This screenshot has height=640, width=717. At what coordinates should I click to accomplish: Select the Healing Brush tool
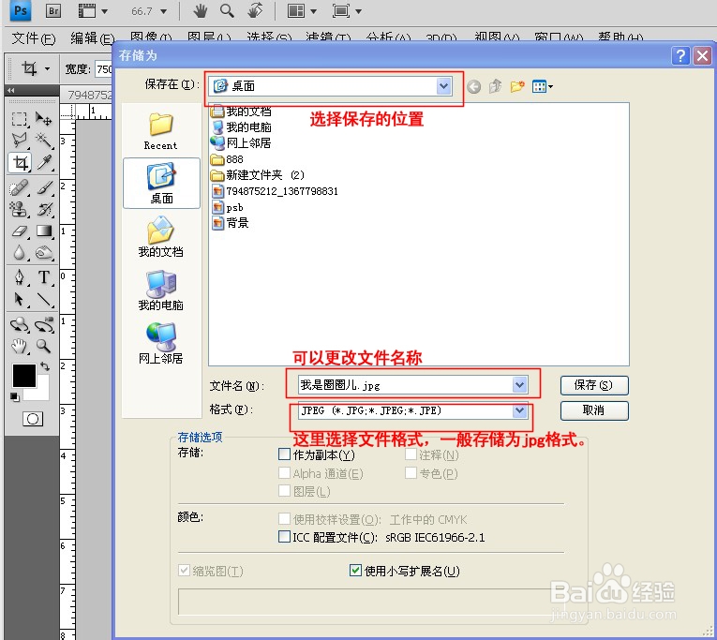pyautogui.click(x=19, y=188)
